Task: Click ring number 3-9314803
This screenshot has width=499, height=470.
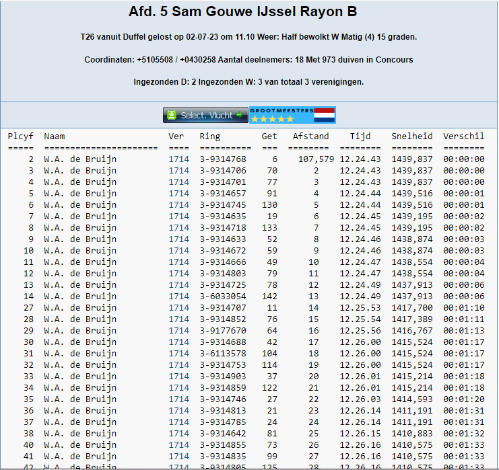Action: coord(223,274)
